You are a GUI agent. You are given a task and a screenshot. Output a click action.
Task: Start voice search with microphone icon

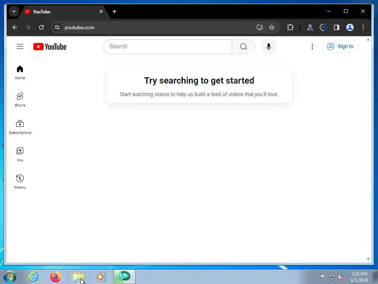pyautogui.click(x=269, y=46)
